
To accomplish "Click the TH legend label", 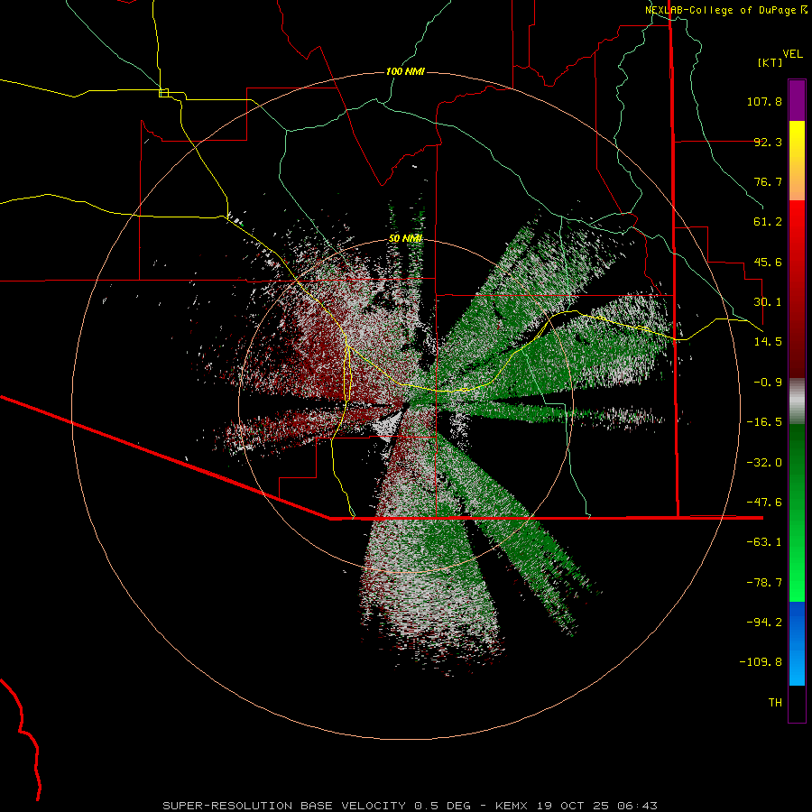I will [775, 703].
